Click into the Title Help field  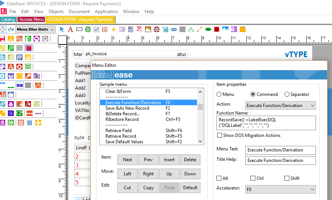tap(280, 160)
